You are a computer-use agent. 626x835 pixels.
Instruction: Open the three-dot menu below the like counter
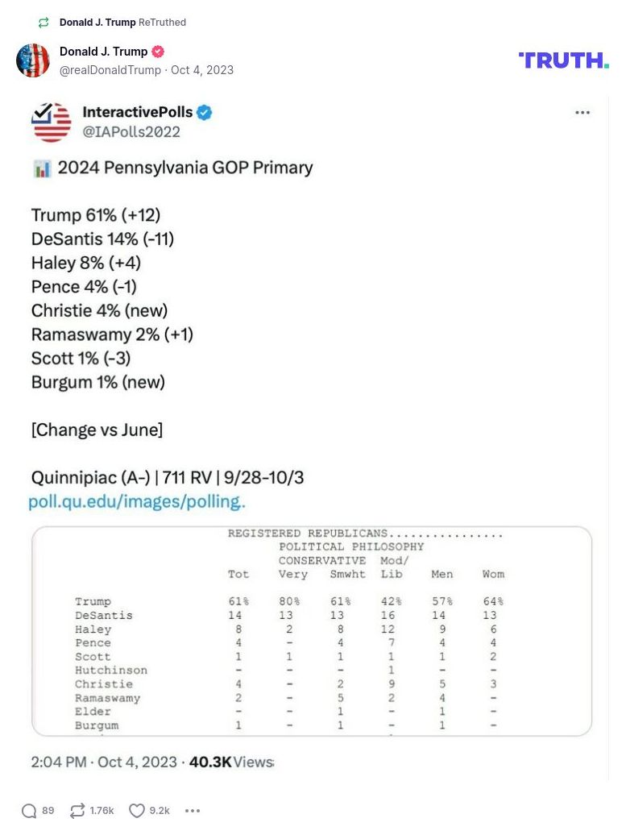tap(193, 811)
